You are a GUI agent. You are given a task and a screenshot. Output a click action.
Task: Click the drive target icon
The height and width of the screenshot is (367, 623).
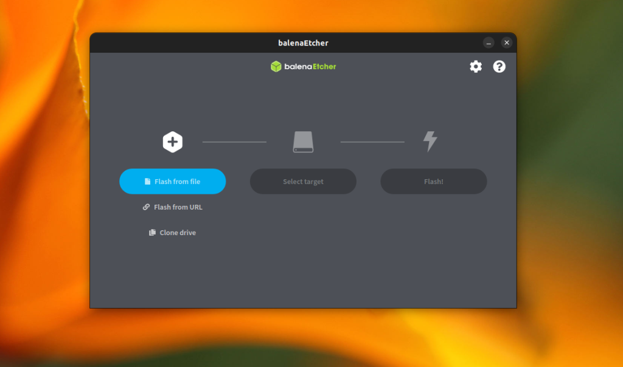coord(303,142)
